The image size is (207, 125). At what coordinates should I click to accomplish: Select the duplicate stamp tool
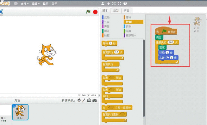tap(103, 3)
